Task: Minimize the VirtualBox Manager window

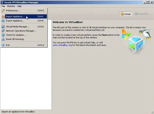Action: pos(145,2)
